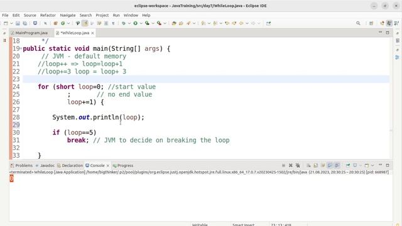Toggle Mark Occurrences highlighted toolbar button
Viewport: 402px width, 226px height.
click(85, 23)
